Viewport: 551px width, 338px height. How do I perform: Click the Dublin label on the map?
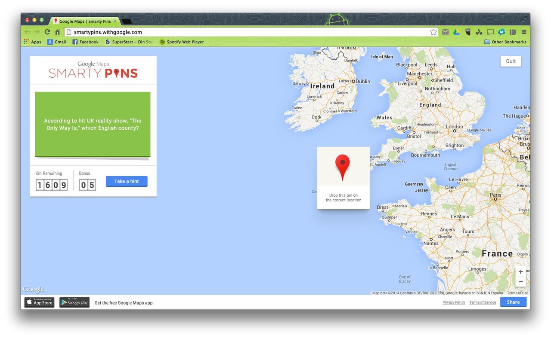(x=363, y=81)
